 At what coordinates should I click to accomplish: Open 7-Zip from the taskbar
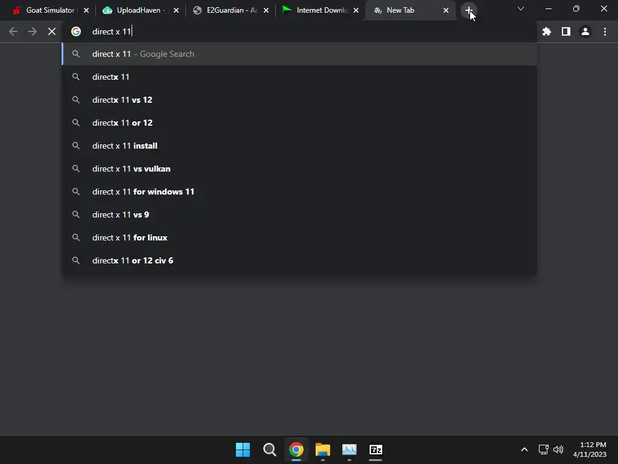pos(376,449)
